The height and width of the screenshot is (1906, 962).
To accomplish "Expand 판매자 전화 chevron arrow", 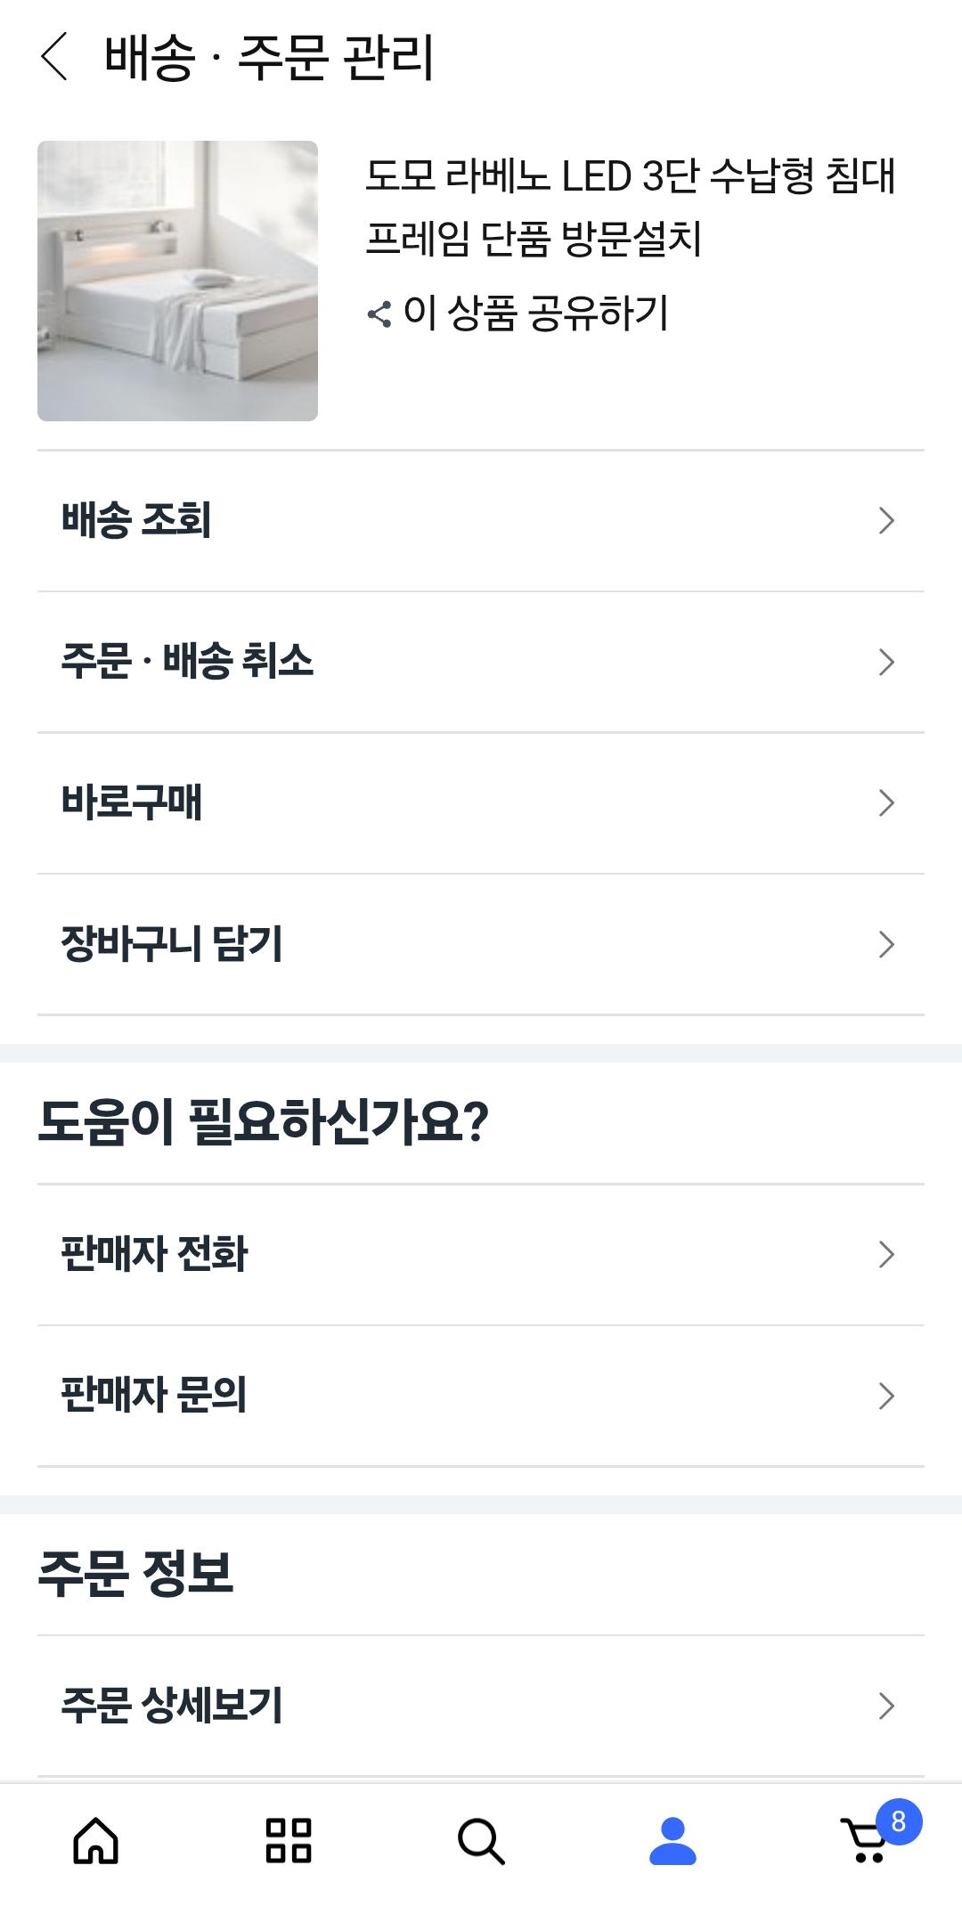I will click(885, 1254).
